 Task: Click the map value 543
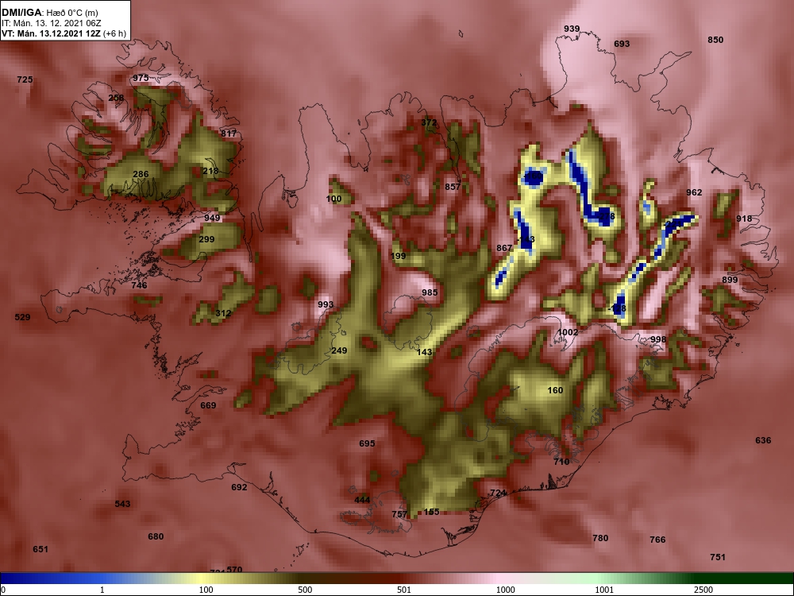point(122,505)
